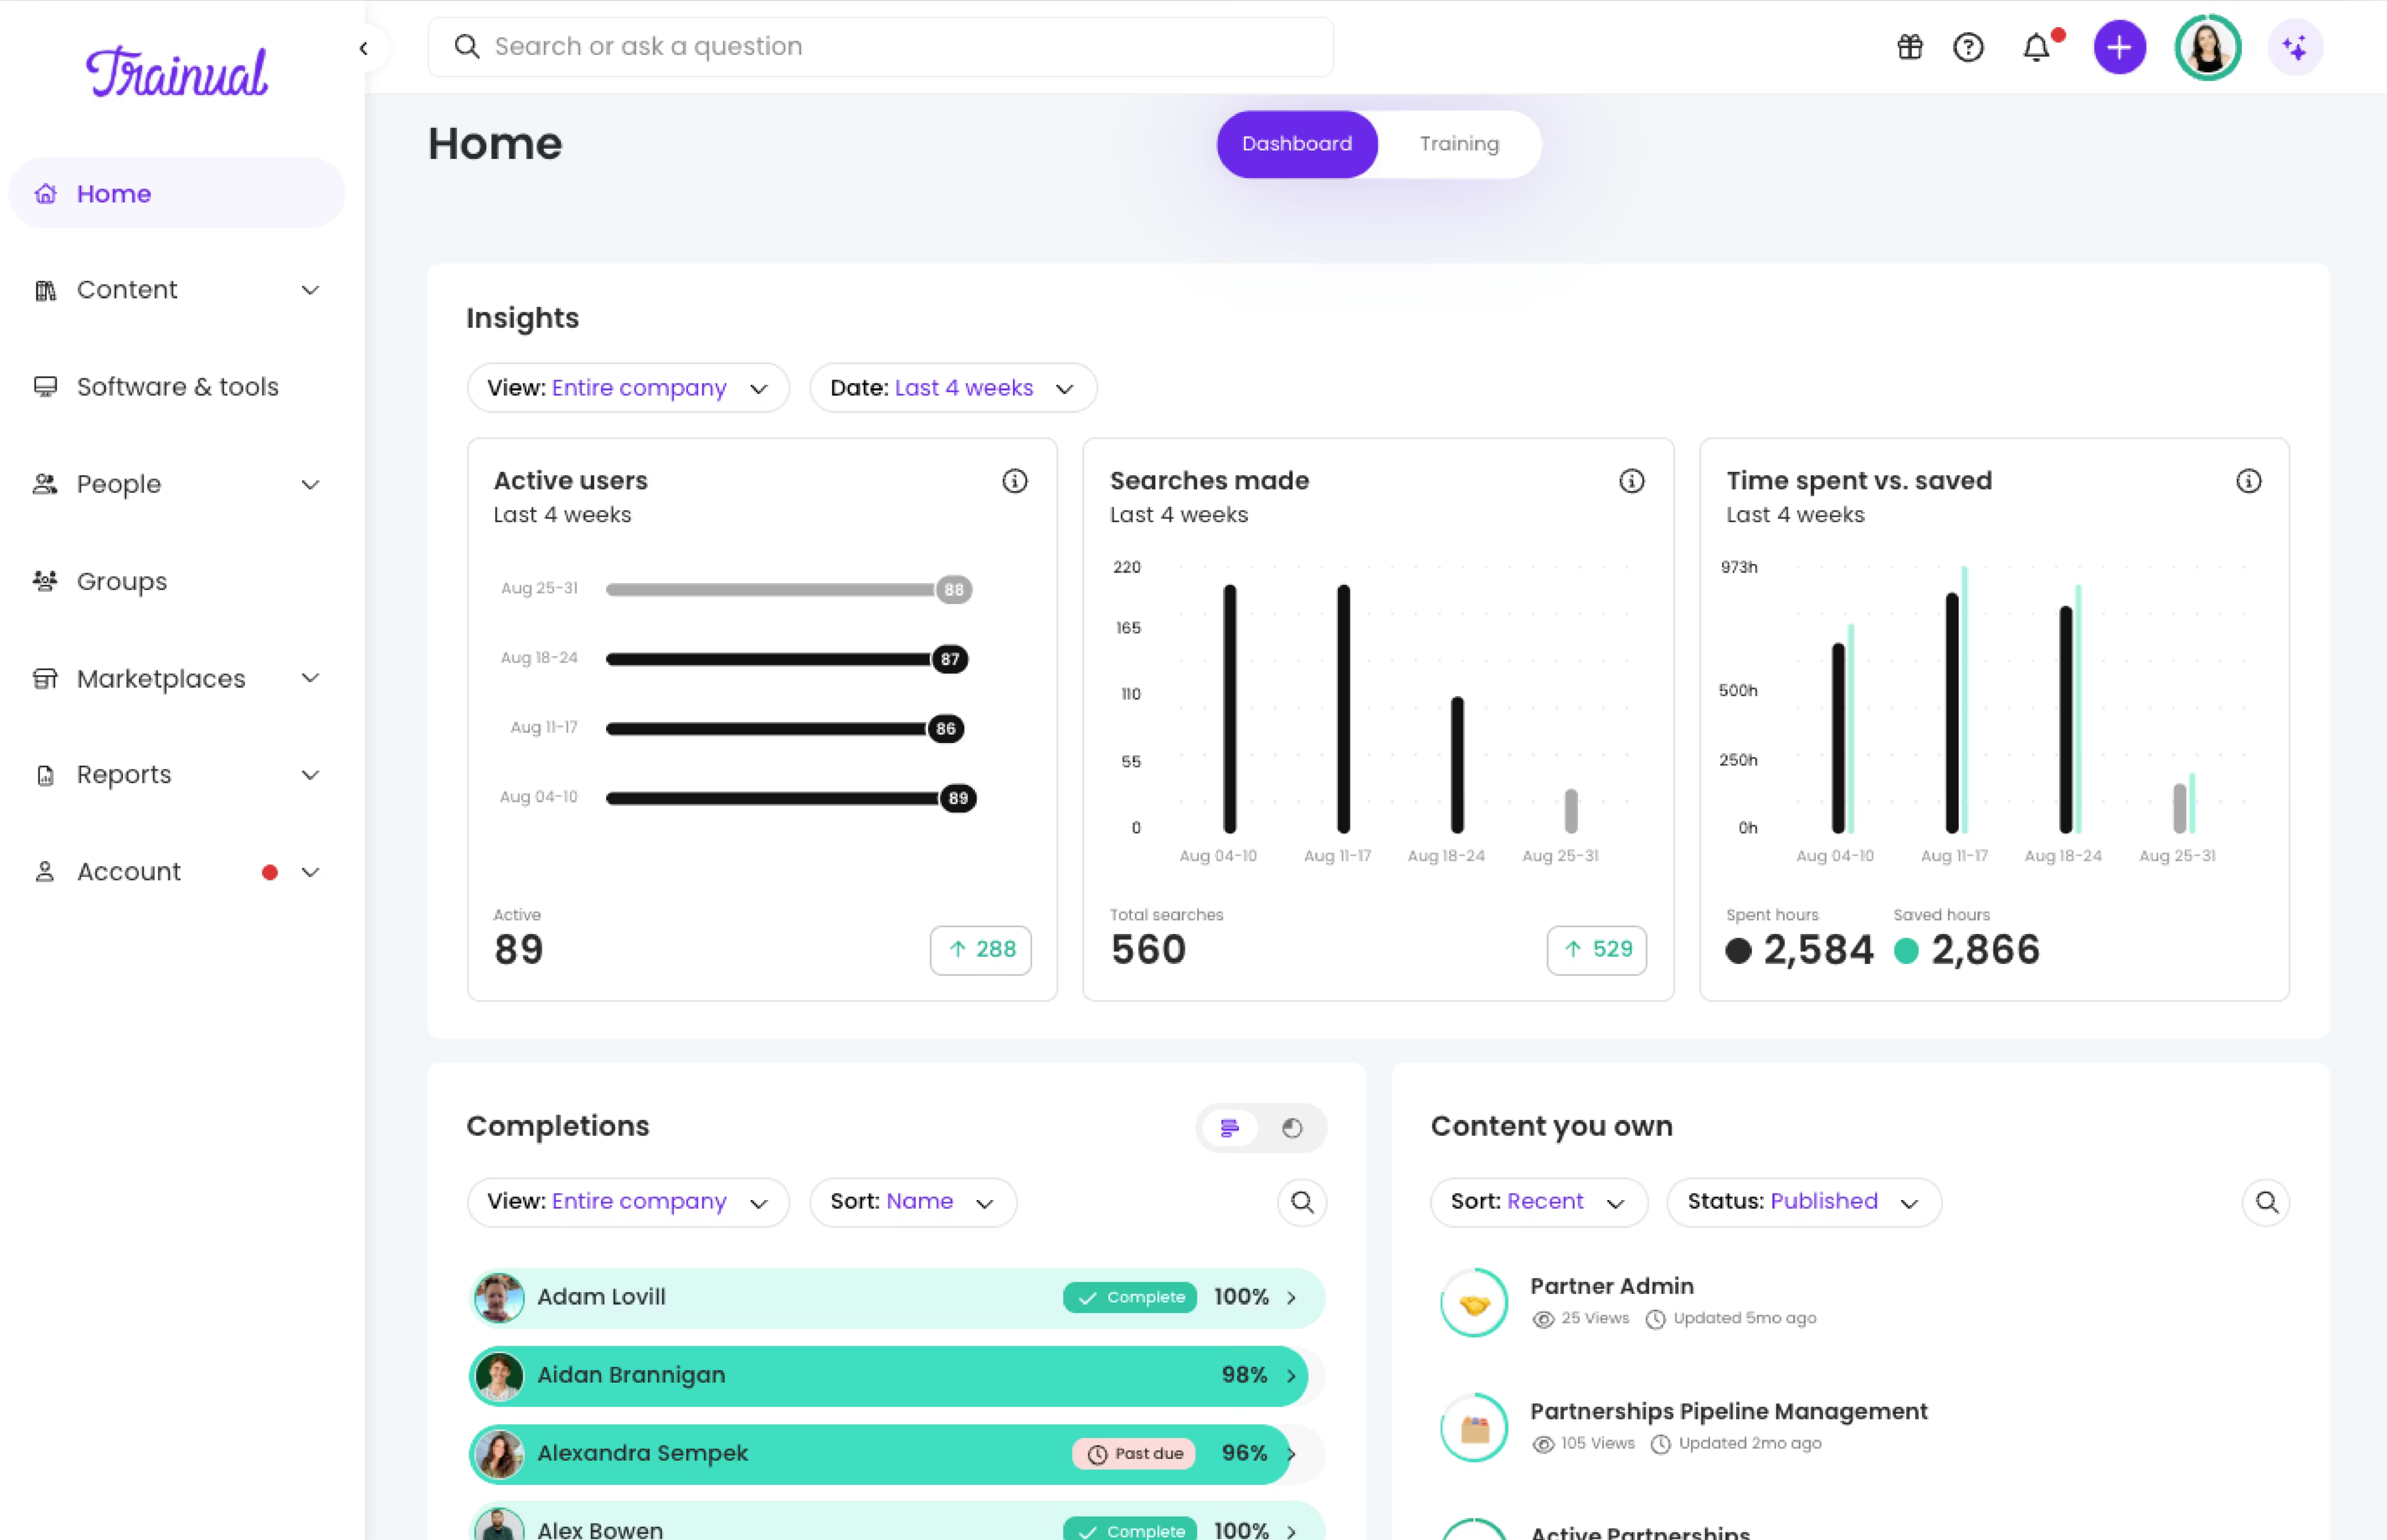Click the Aug 25-31 active users bar
The image size is (2387, 1540).
pyautogui.click(x=788, y=590)
